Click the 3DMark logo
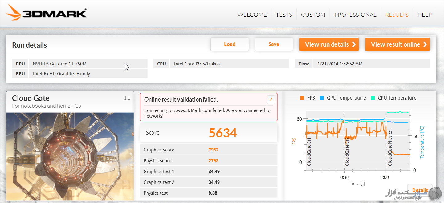Viewport: 444px width, 203px height. 46,14
